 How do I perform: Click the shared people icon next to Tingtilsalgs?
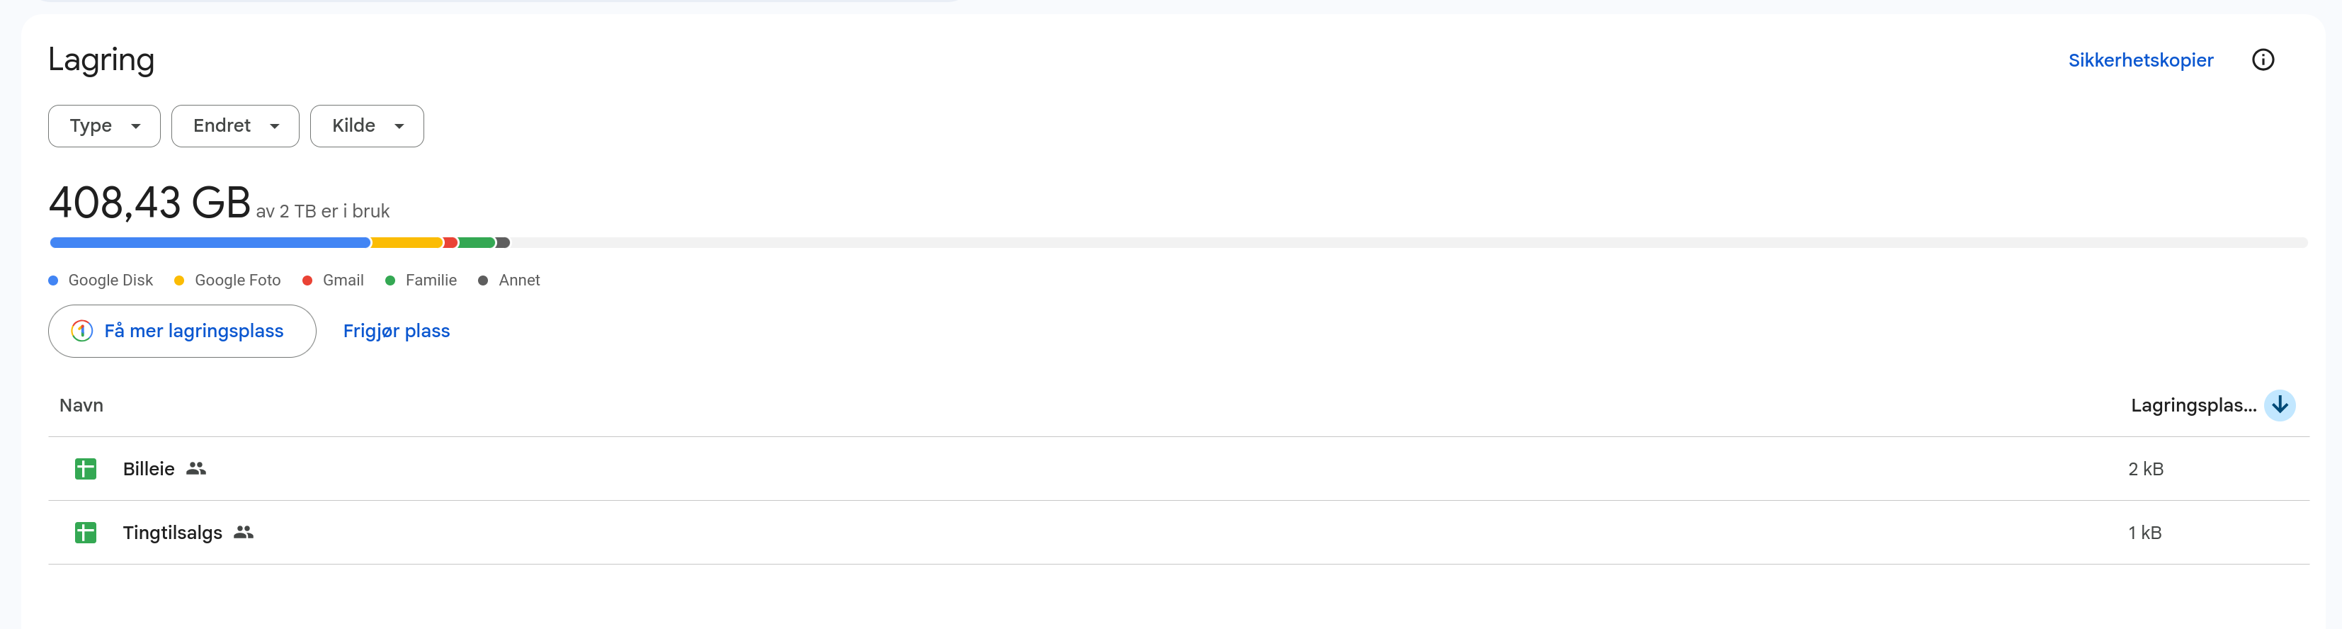244,532
